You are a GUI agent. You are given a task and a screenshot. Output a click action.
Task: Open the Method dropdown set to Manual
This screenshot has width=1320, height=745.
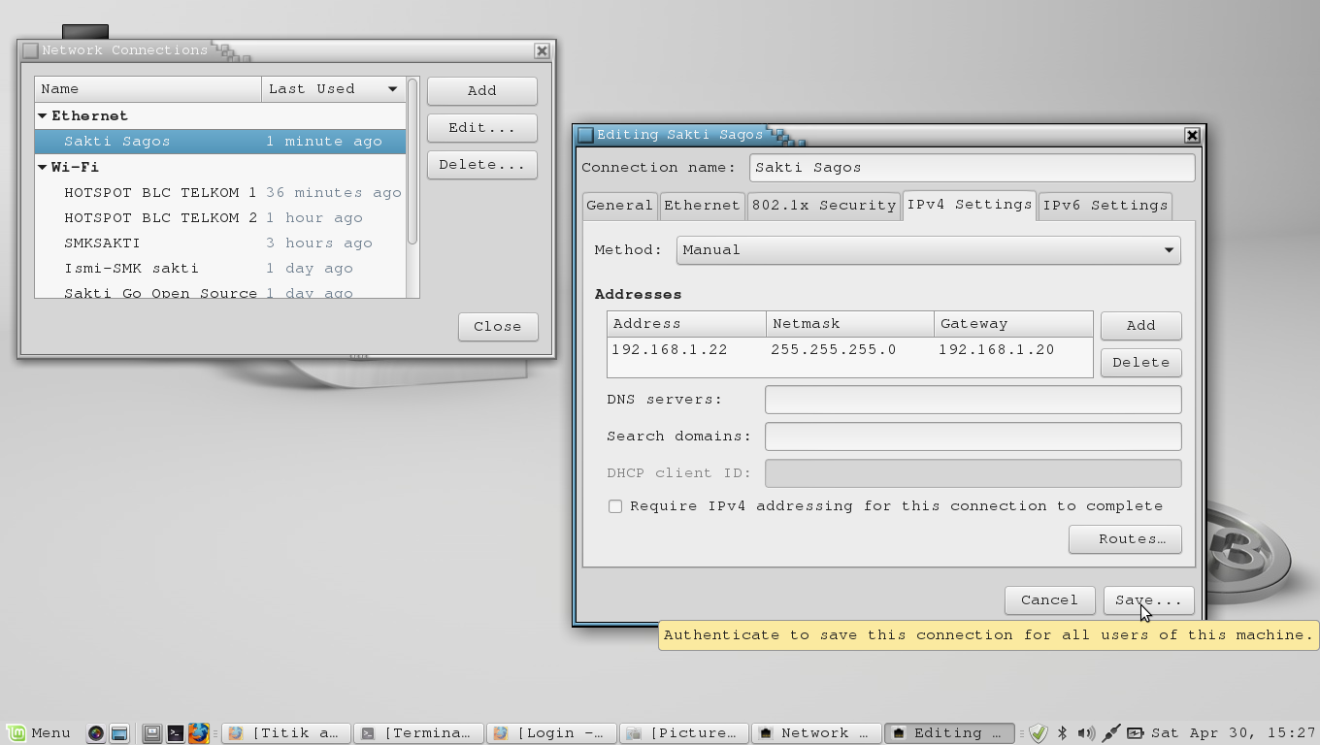[x=927, y=249]
